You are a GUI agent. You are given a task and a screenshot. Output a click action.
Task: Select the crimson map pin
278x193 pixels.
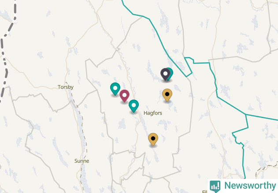(124, 96)
